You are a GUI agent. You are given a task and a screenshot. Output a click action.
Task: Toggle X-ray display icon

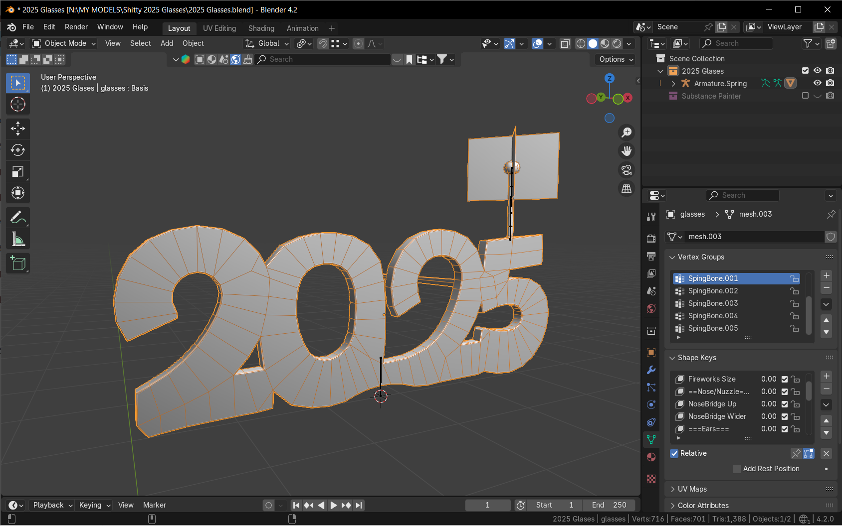[x=565, y=44]
